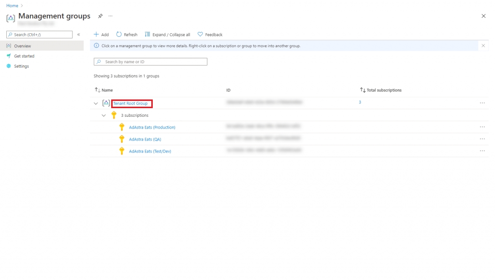
Task: Collapse the left sidebar with double-chevron icon
Action: [79, 35]
